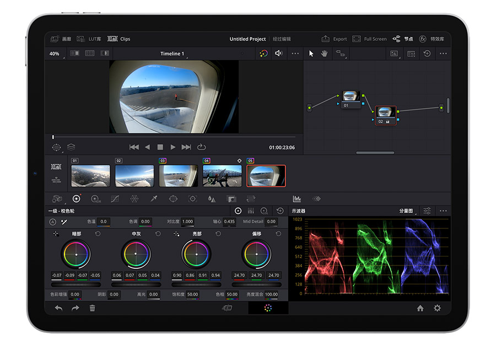Toggle highlight mode in viewer
The width and height of the screenshot is (496, 346).
[x=105, y=53]
